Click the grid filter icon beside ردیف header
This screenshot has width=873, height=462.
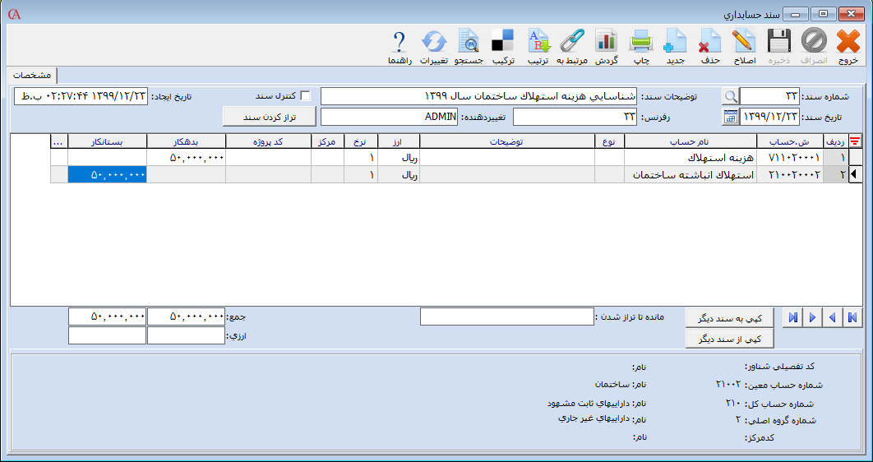click(855, 141)
